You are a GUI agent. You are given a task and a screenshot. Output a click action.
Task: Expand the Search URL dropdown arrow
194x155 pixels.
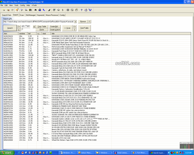(x=75, y=22)
